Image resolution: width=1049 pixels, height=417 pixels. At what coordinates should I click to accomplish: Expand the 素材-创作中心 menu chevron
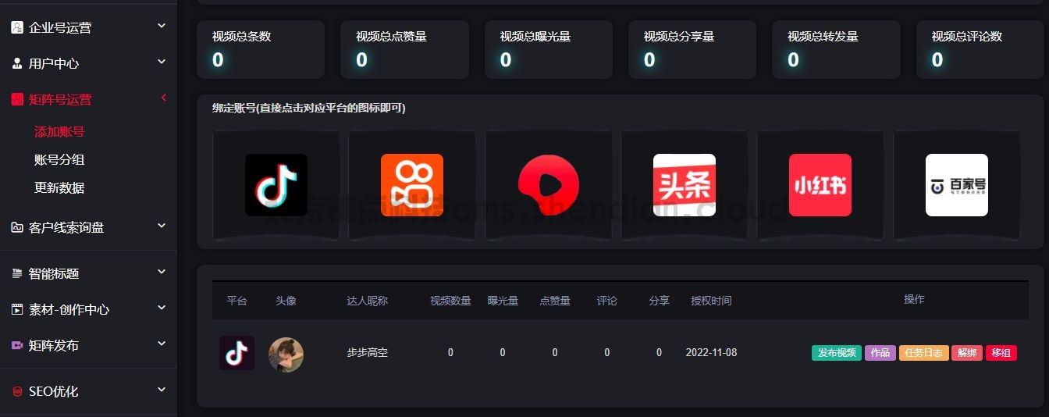(x=162, y=308)
